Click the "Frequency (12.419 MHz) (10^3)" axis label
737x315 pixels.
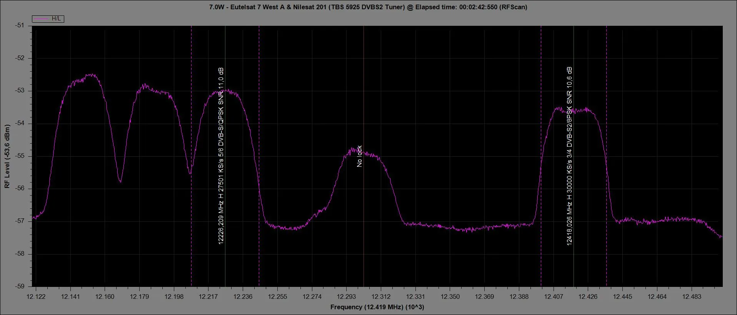point(377,307)
